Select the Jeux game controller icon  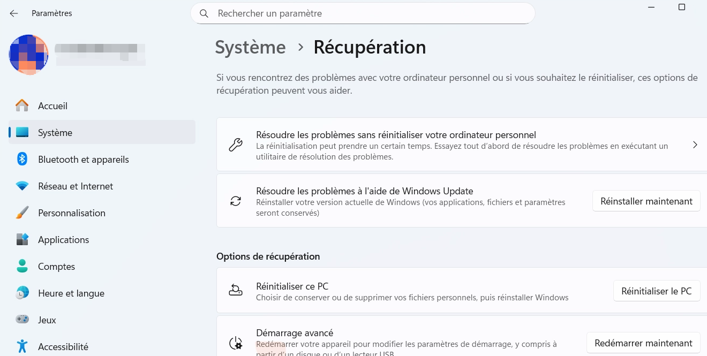(22, 320)
